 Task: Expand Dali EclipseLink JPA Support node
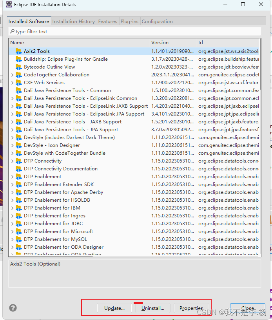point(12,114)
